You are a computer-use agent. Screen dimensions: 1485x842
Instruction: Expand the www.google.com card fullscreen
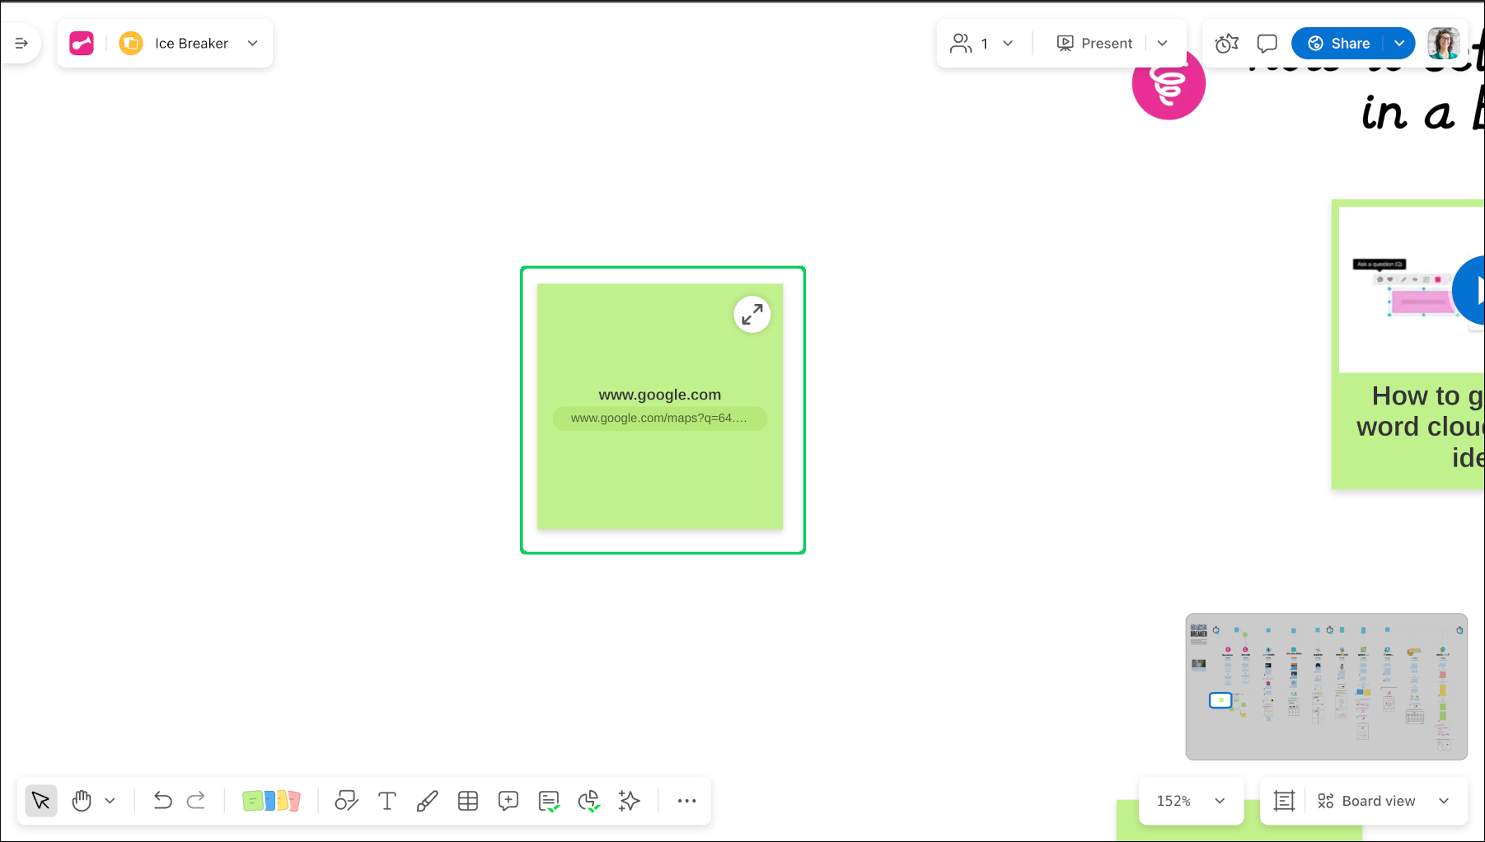[752, 314]
